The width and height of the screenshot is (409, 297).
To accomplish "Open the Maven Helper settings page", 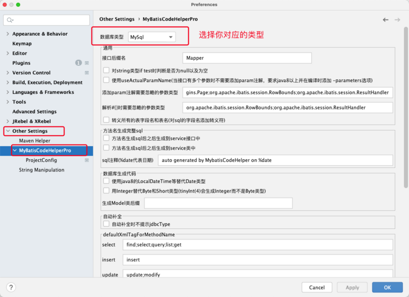I will [35, 141].
